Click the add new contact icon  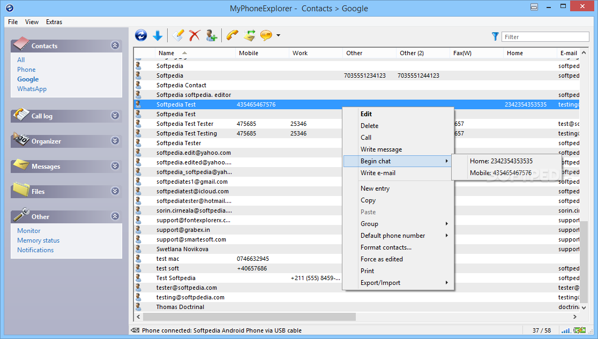211,35
